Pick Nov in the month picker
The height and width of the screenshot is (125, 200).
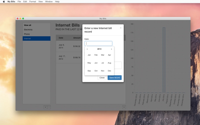103,71
